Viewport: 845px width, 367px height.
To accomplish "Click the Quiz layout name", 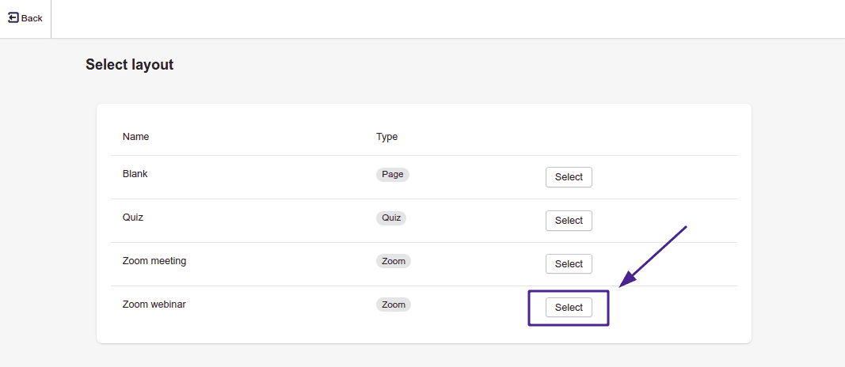I will coord(133,218).
